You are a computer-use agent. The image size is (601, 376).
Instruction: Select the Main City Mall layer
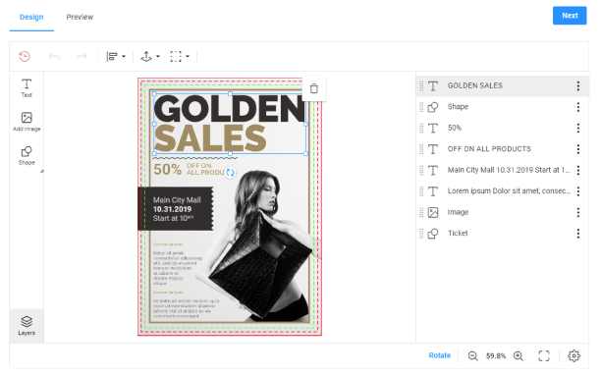(x=502, y=170)
